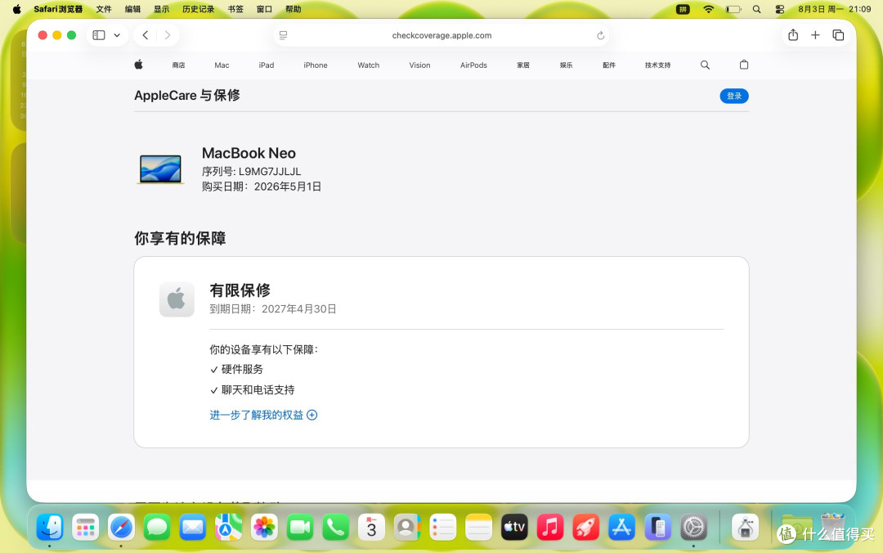Open the 娱乐 nav link

tap(566, 65)
